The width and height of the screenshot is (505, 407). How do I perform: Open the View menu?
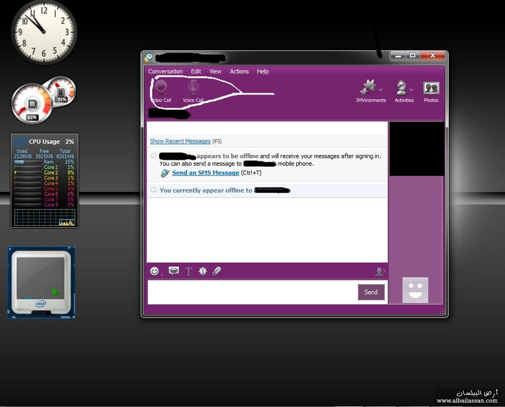(215, 71)
